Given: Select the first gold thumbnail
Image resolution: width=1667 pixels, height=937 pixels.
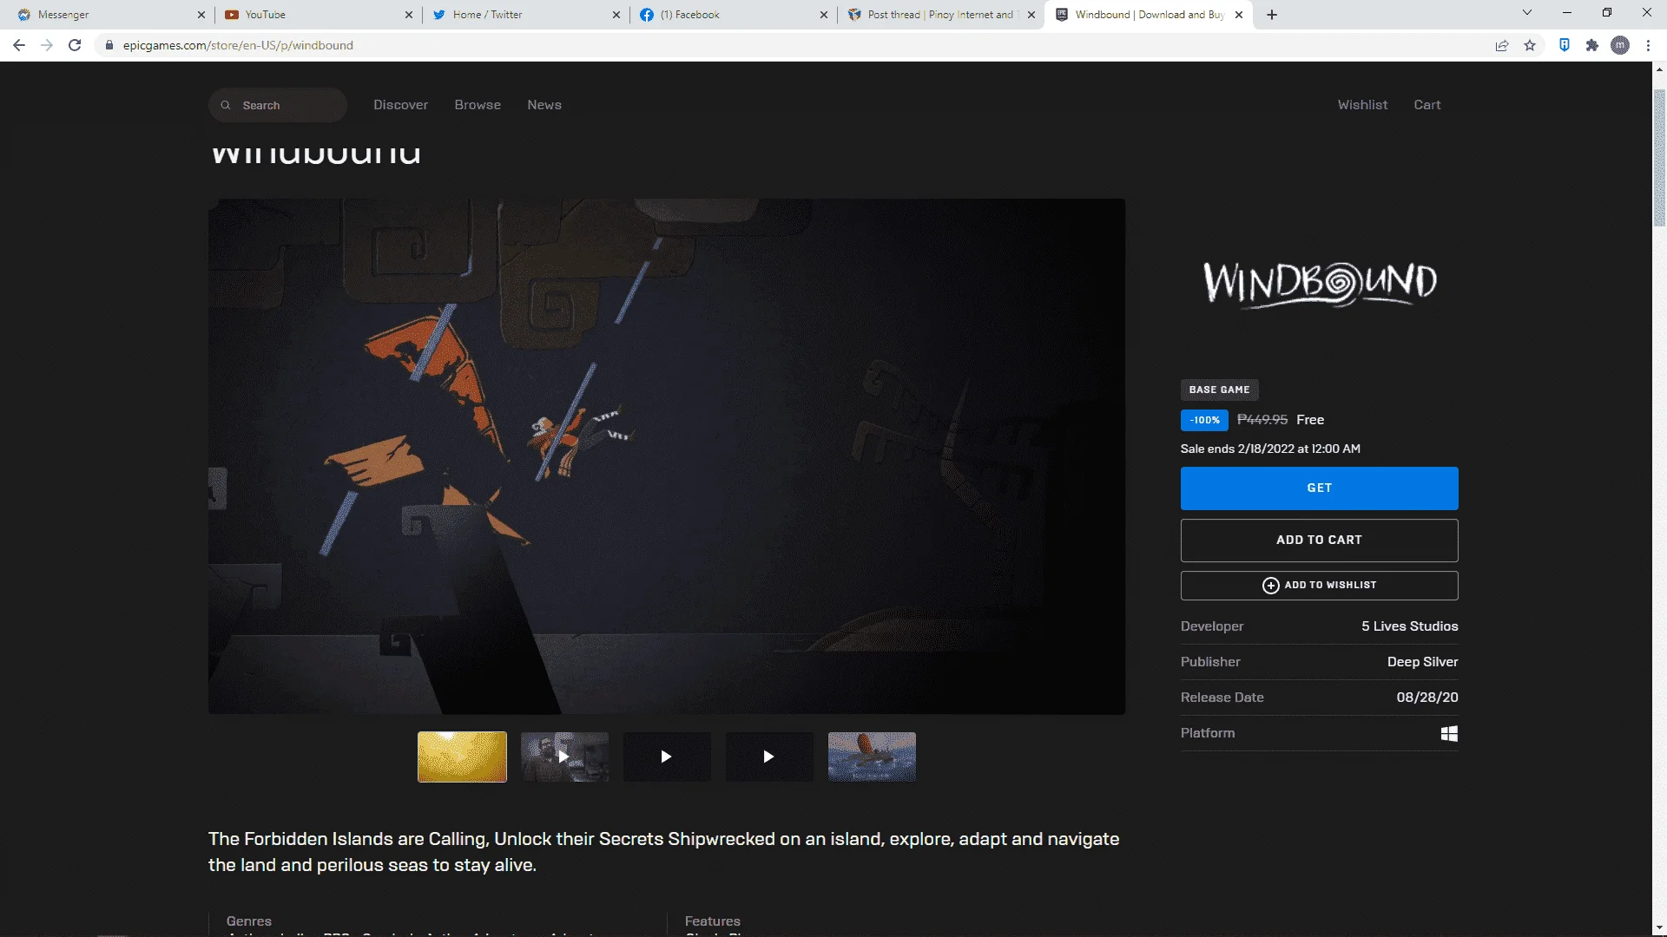Looking at the screenshot, I should click(462, 757).
